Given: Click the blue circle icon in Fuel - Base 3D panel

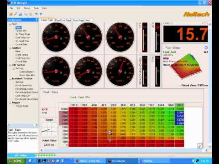Looking at the screenshot, I should [x=206, y=48].
